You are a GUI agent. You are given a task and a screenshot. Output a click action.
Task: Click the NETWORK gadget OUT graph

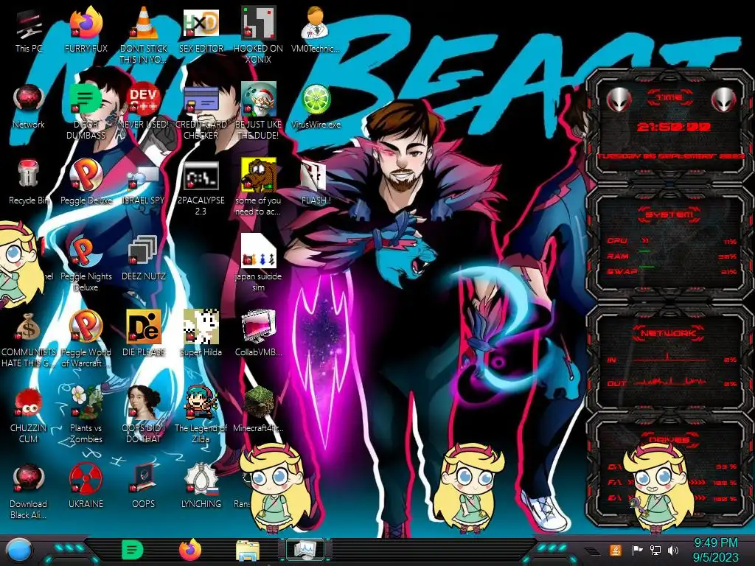[x=671, y=382]
